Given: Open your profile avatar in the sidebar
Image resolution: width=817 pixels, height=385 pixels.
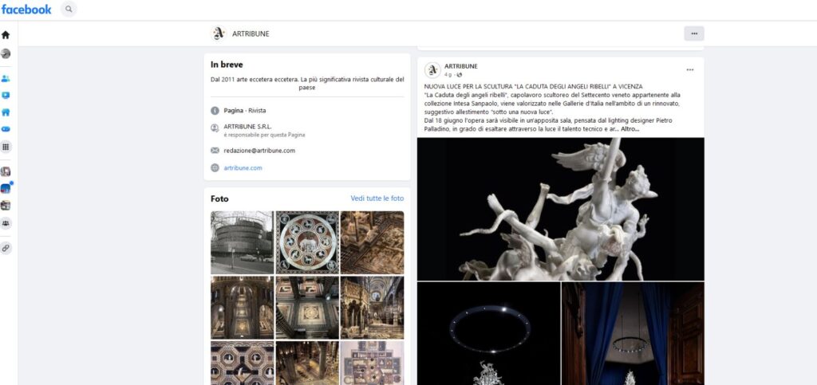Looking at the screenshot, I should tap(6, 53).
